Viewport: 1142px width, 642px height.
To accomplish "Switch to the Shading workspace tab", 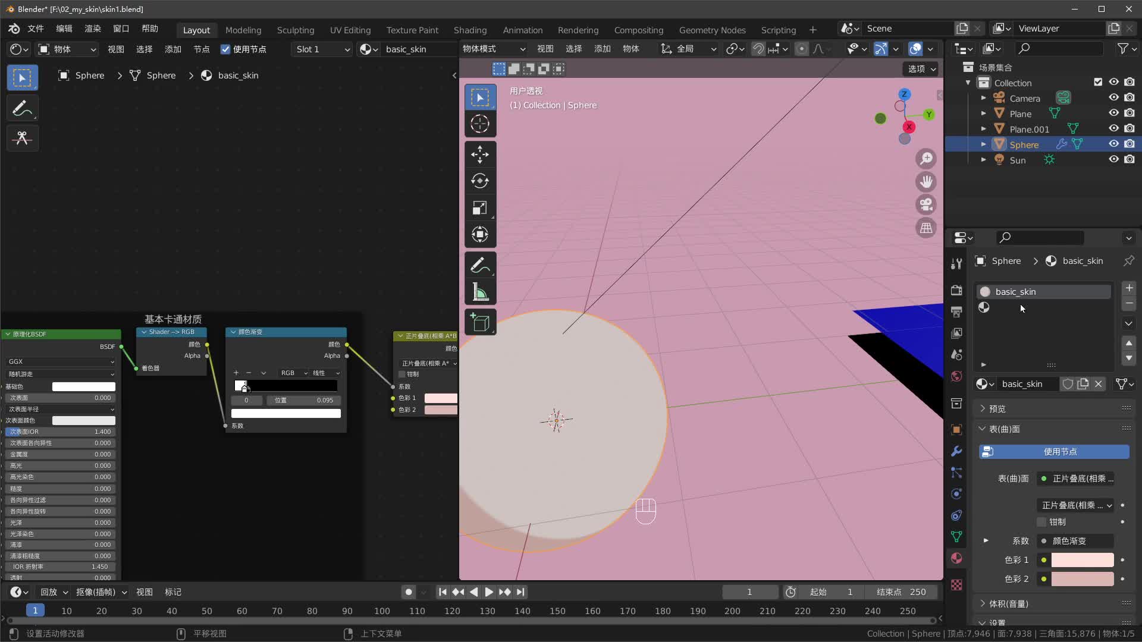I will (470, 30).
